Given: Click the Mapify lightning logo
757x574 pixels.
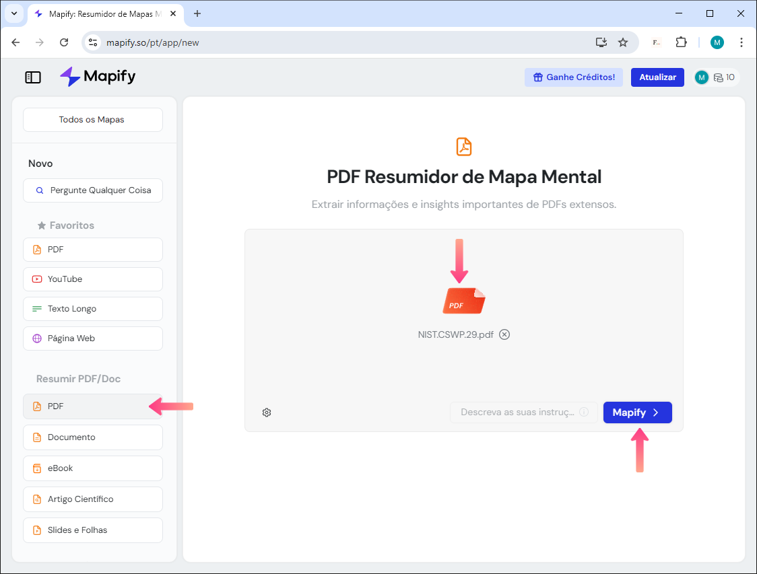Looking at the screenshot, I should click(x=70, y=77).
